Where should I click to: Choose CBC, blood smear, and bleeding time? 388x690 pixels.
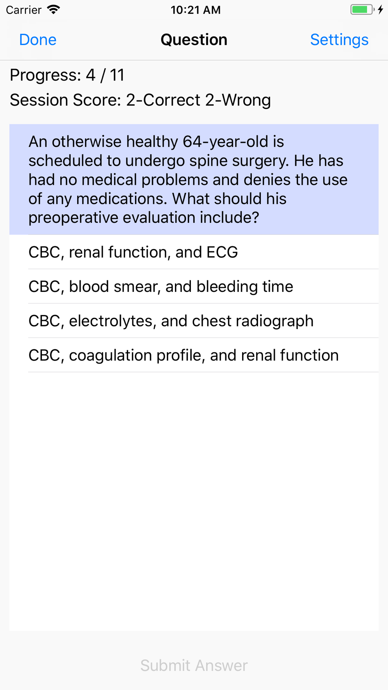(161, 286)
